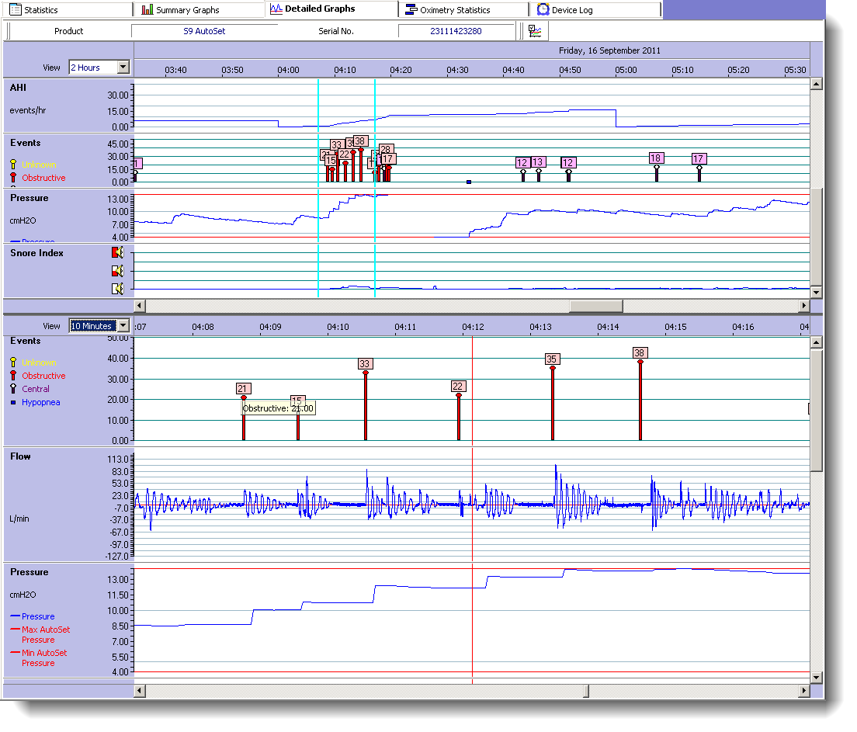Screen dimensions: 857x732
Task: Click the AHI graph title
Action: coord(18,88)
